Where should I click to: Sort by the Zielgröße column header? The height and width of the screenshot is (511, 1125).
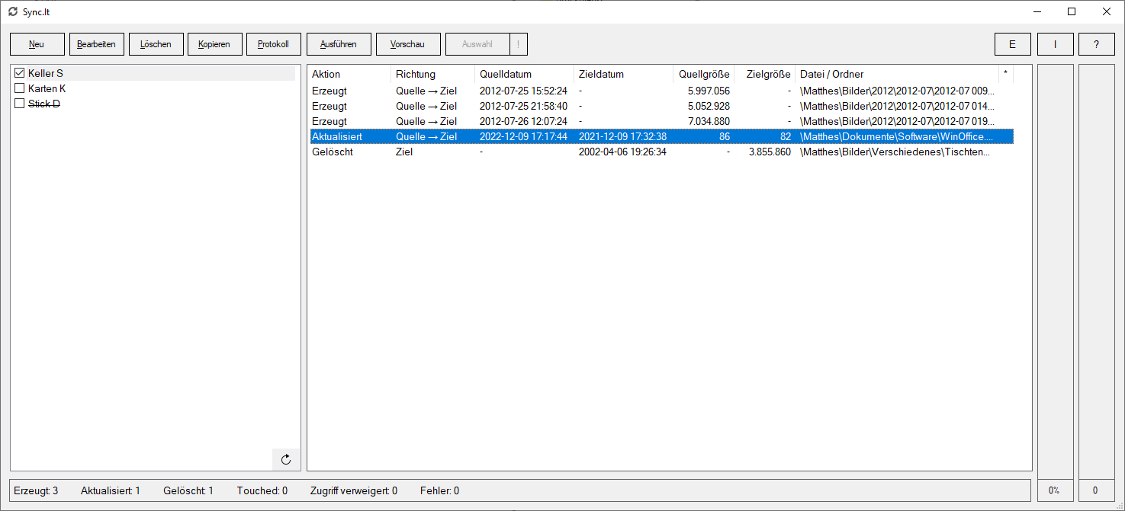[764, 74]
